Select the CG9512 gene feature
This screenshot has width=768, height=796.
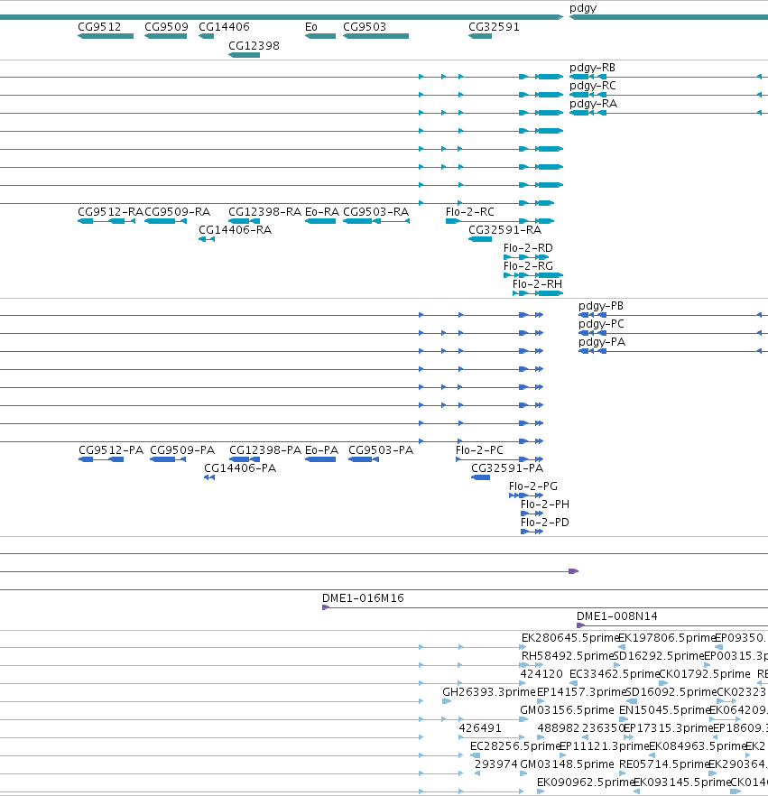106,36
